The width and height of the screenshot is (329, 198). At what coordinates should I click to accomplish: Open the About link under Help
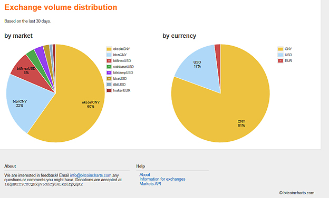(144, 174)
